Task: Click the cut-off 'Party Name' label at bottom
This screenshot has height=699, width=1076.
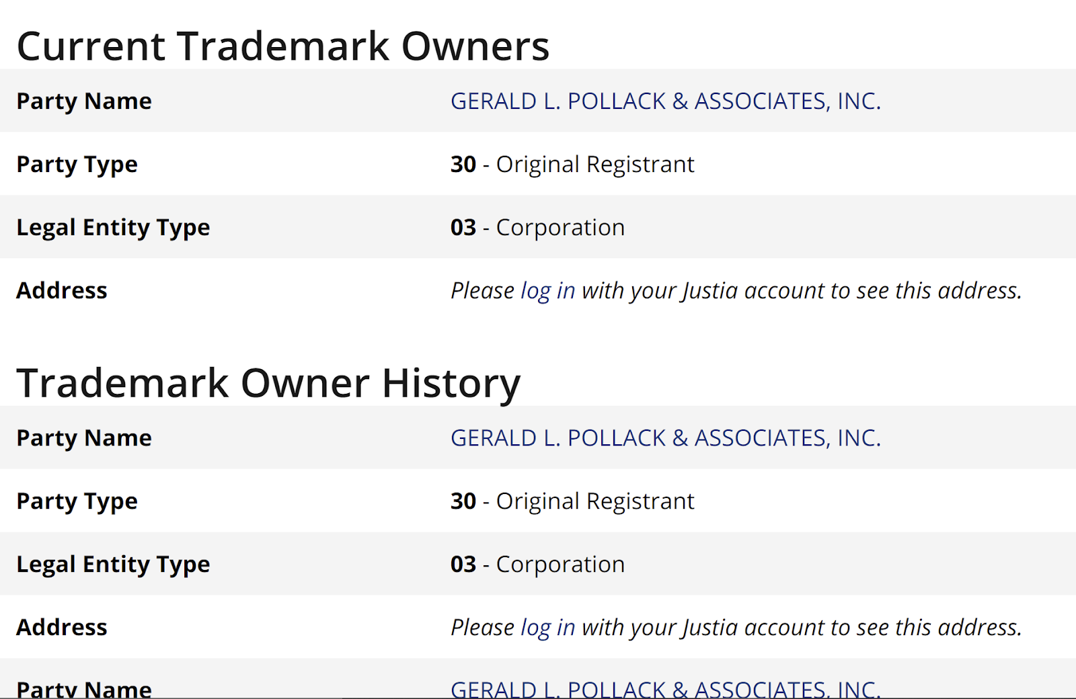Action: (x=84, y=689)
